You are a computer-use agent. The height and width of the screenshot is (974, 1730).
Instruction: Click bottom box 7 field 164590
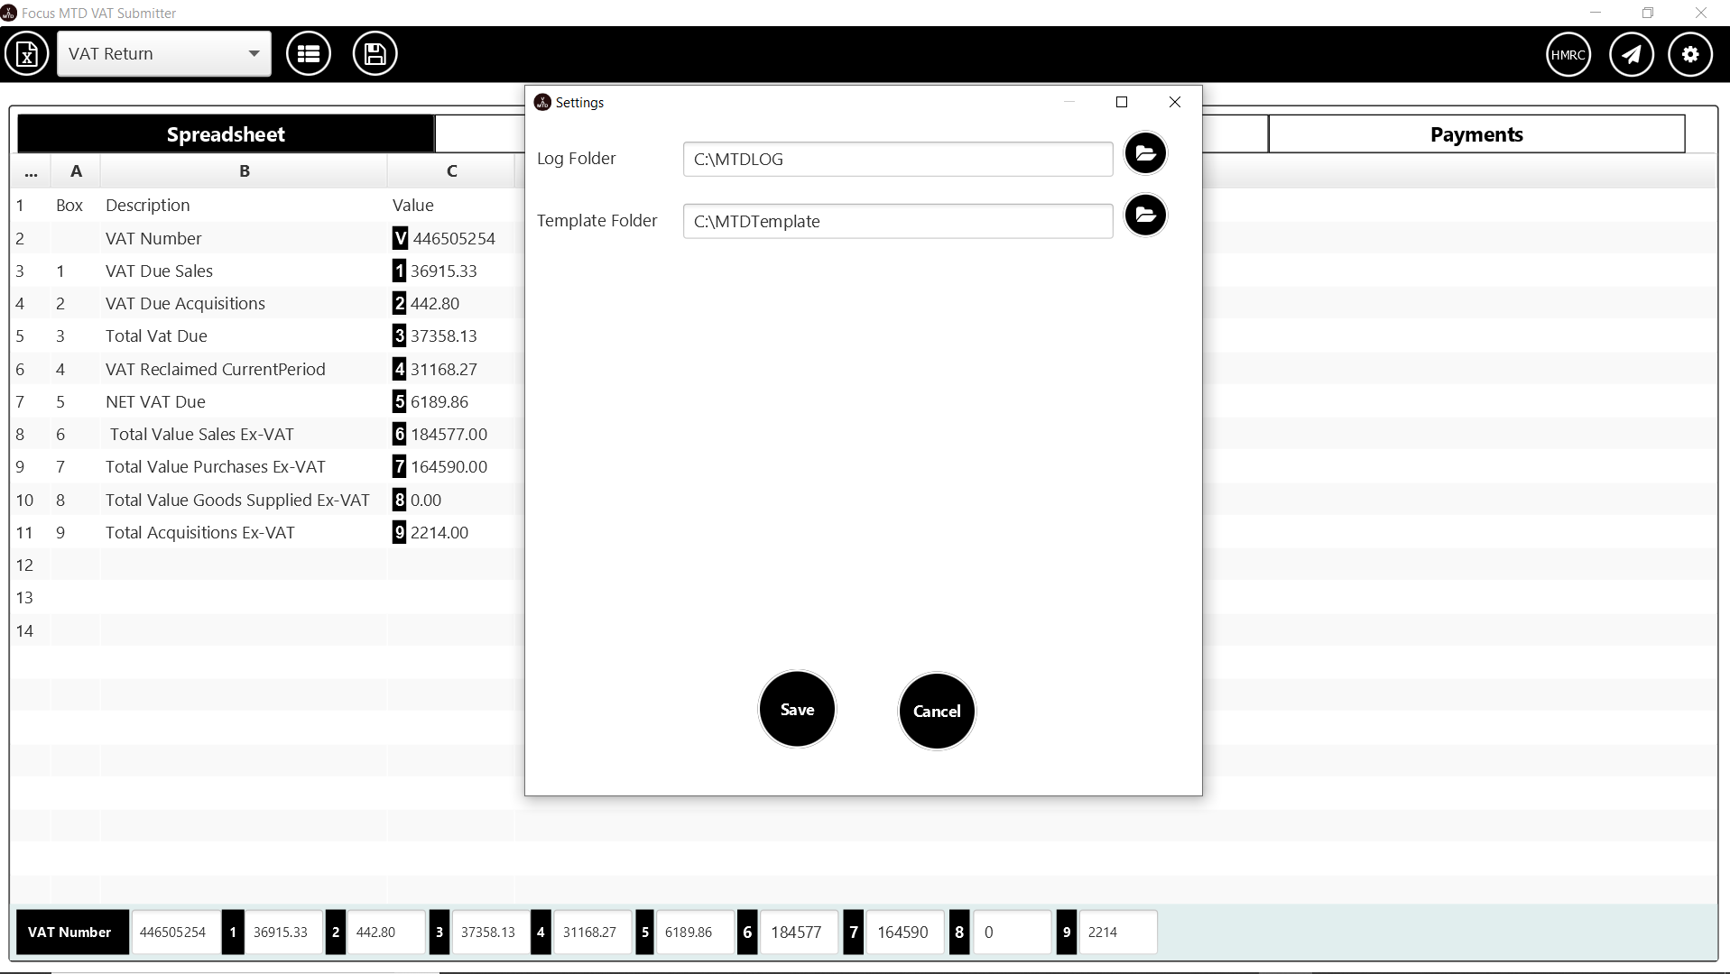click(x=905, y=932)
